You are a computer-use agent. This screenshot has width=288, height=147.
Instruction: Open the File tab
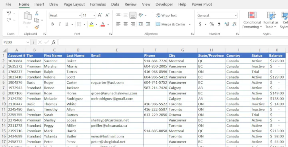tap(8, 4)
